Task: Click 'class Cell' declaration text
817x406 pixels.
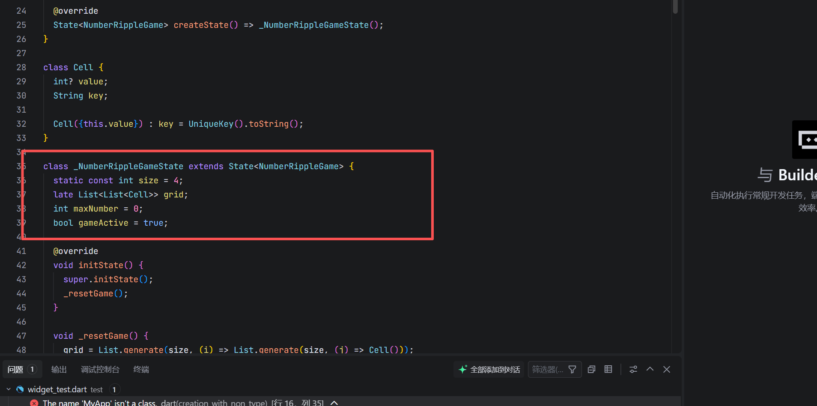Action: click(x=68, y=67)
